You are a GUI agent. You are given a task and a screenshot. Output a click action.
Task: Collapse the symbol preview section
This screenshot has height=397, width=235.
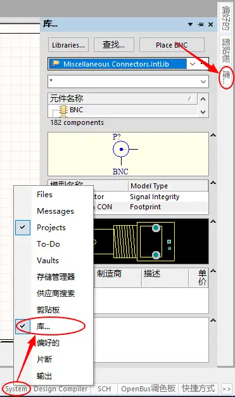tap(213, 135)
